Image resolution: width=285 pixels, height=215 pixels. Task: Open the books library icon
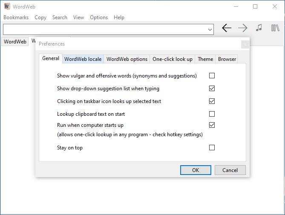(275, 28)
